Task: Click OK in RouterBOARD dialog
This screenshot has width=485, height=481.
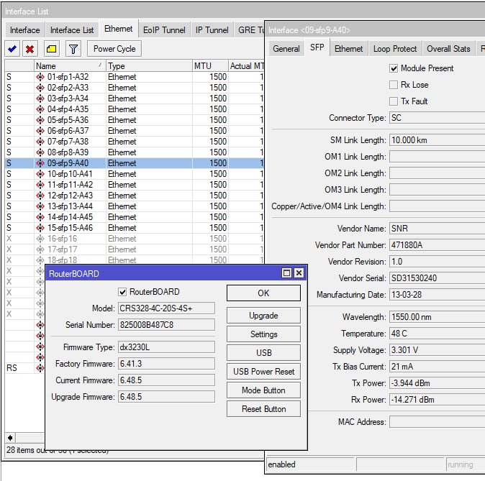Action: [x=263, y=293]
